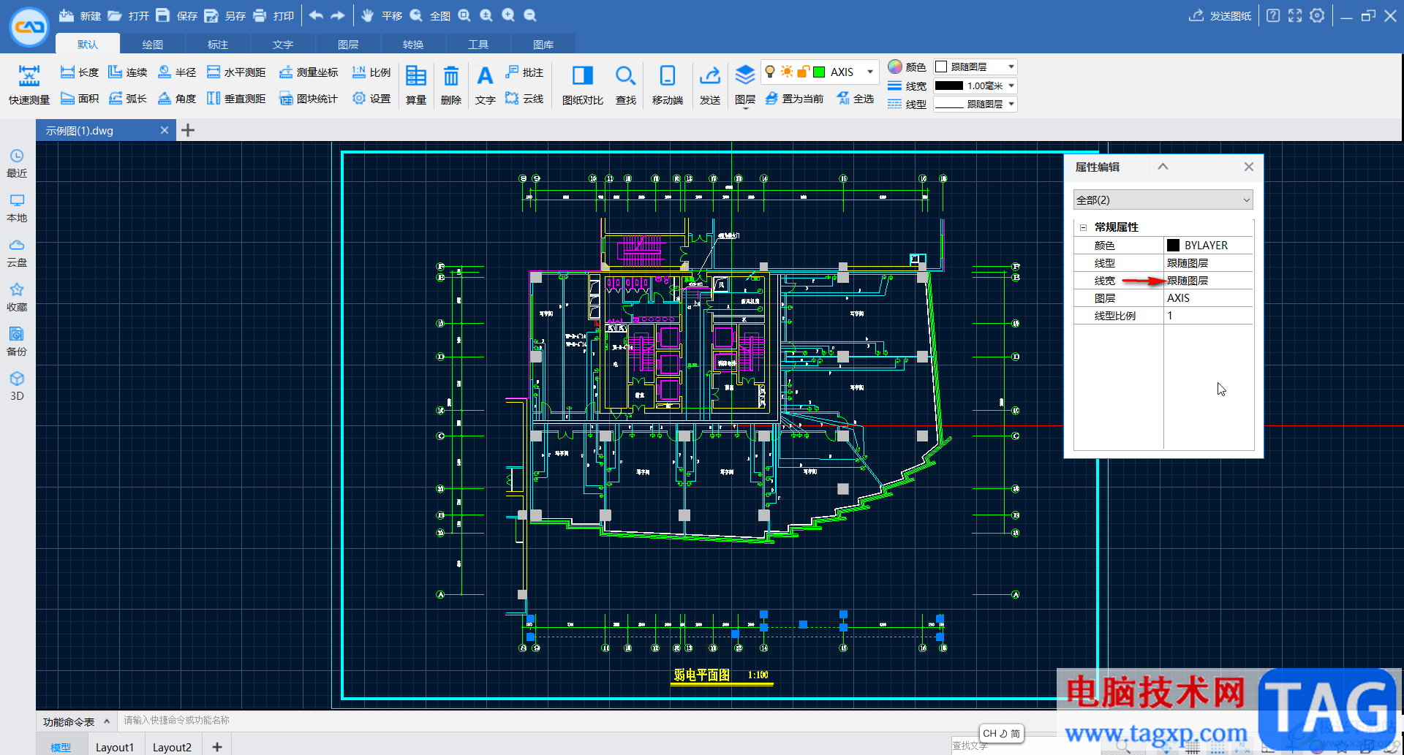
Task: Redo the last undone action
Action: 338,15
